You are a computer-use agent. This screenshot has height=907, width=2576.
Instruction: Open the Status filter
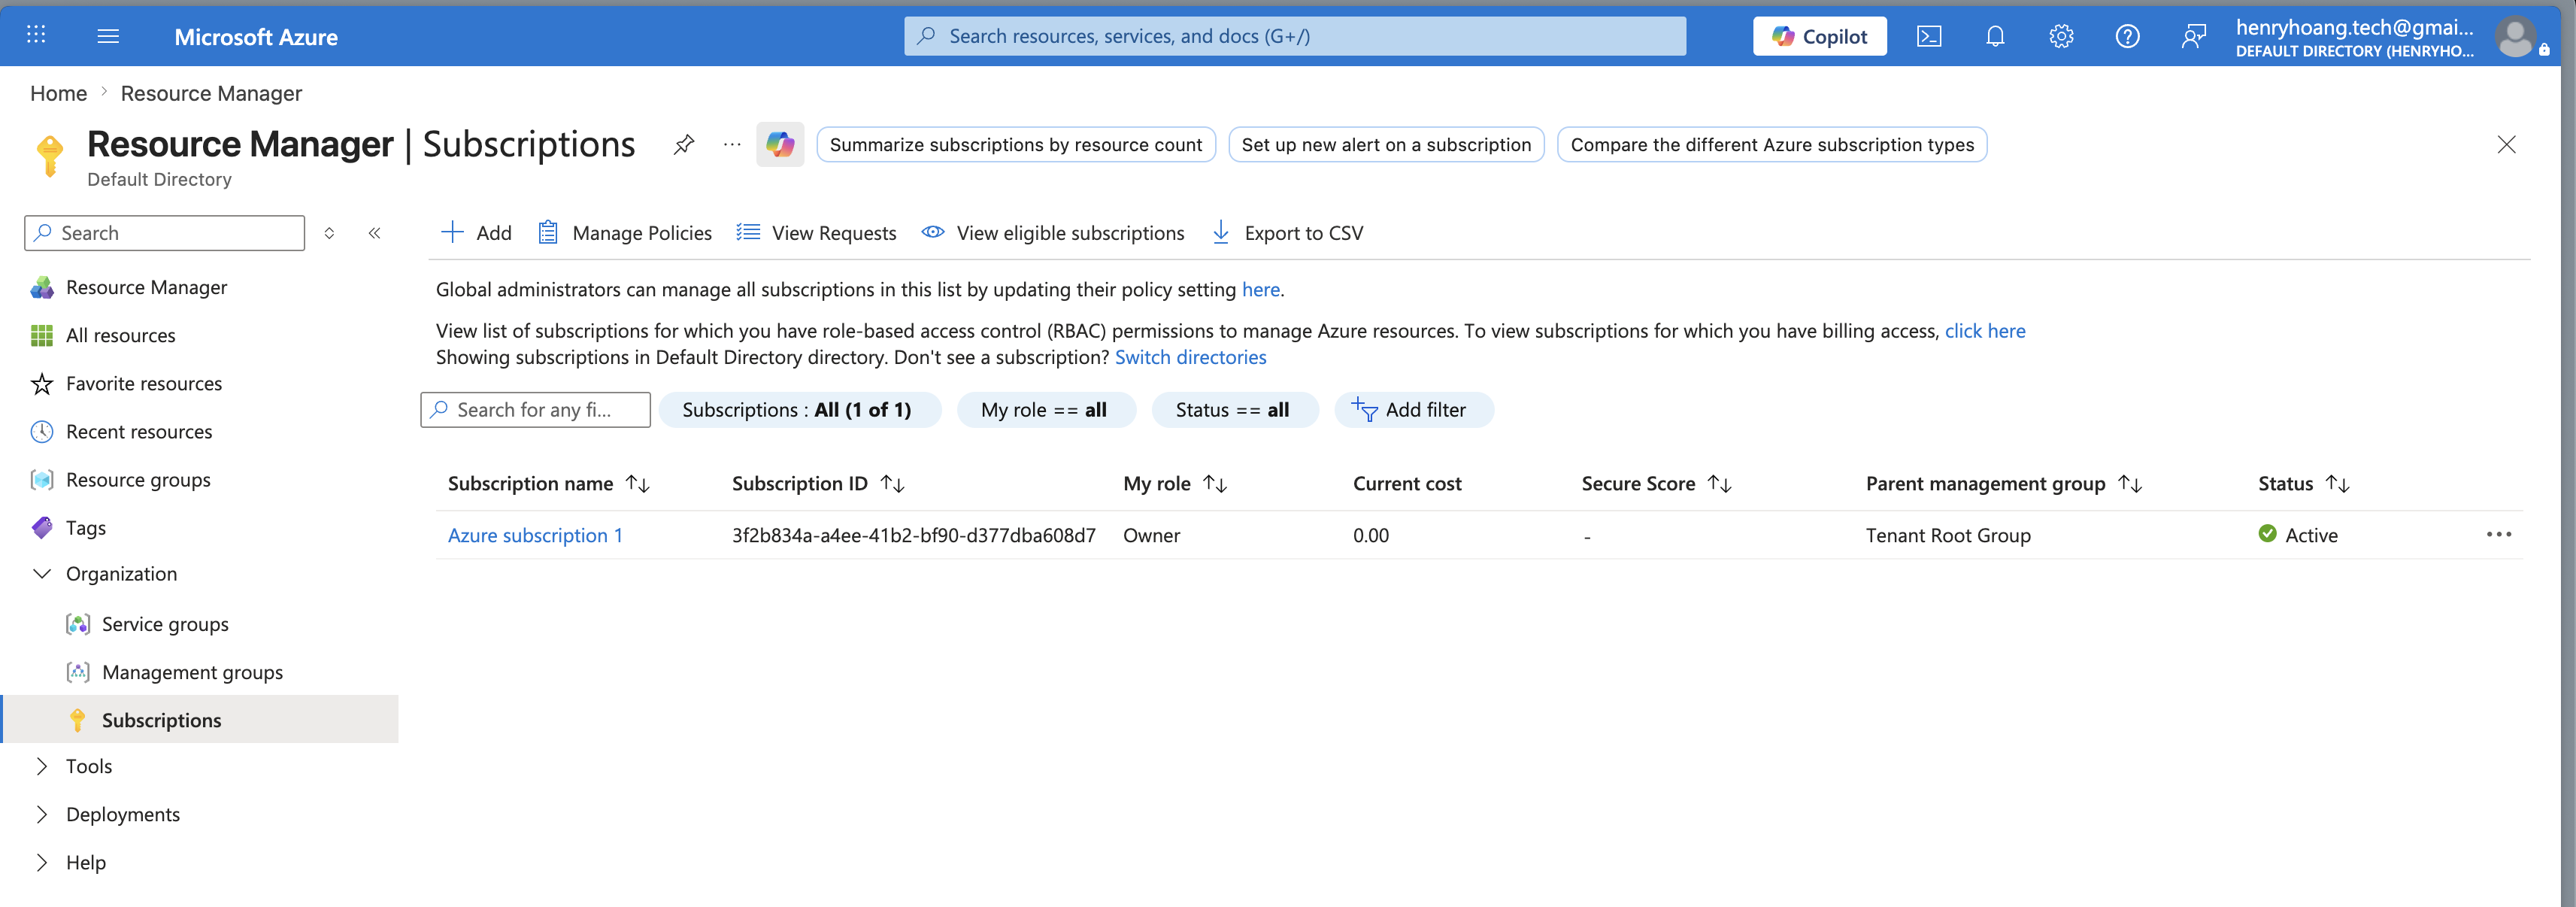pyautogui.click(x=1234, y=409)
